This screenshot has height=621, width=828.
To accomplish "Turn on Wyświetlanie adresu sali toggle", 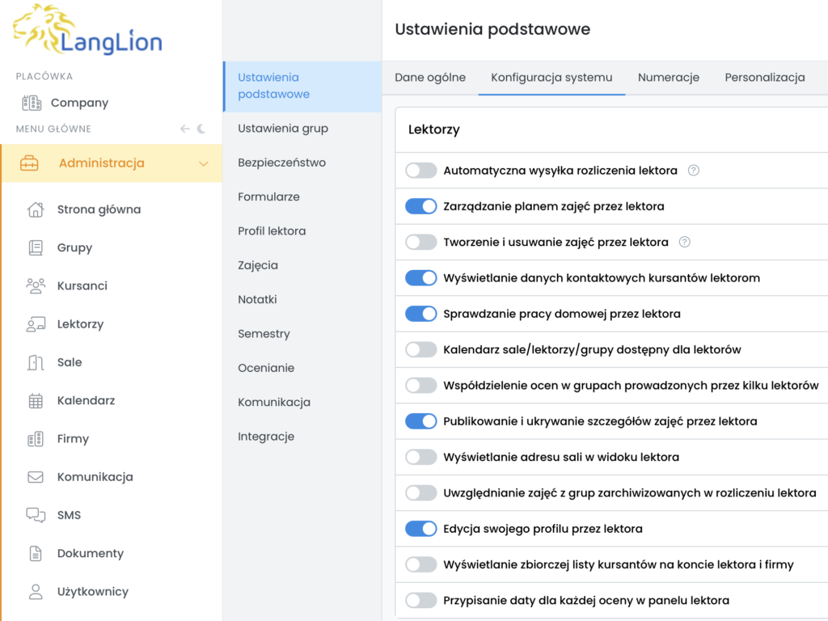I will [x=420, y=458].
